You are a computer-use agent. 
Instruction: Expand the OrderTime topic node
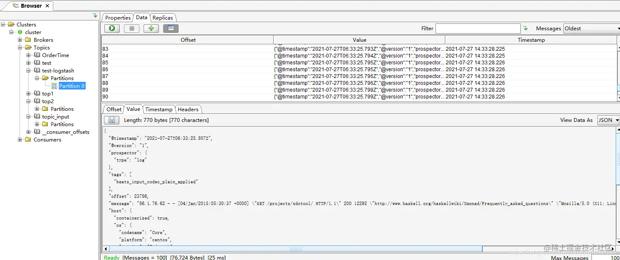point(29,55)
